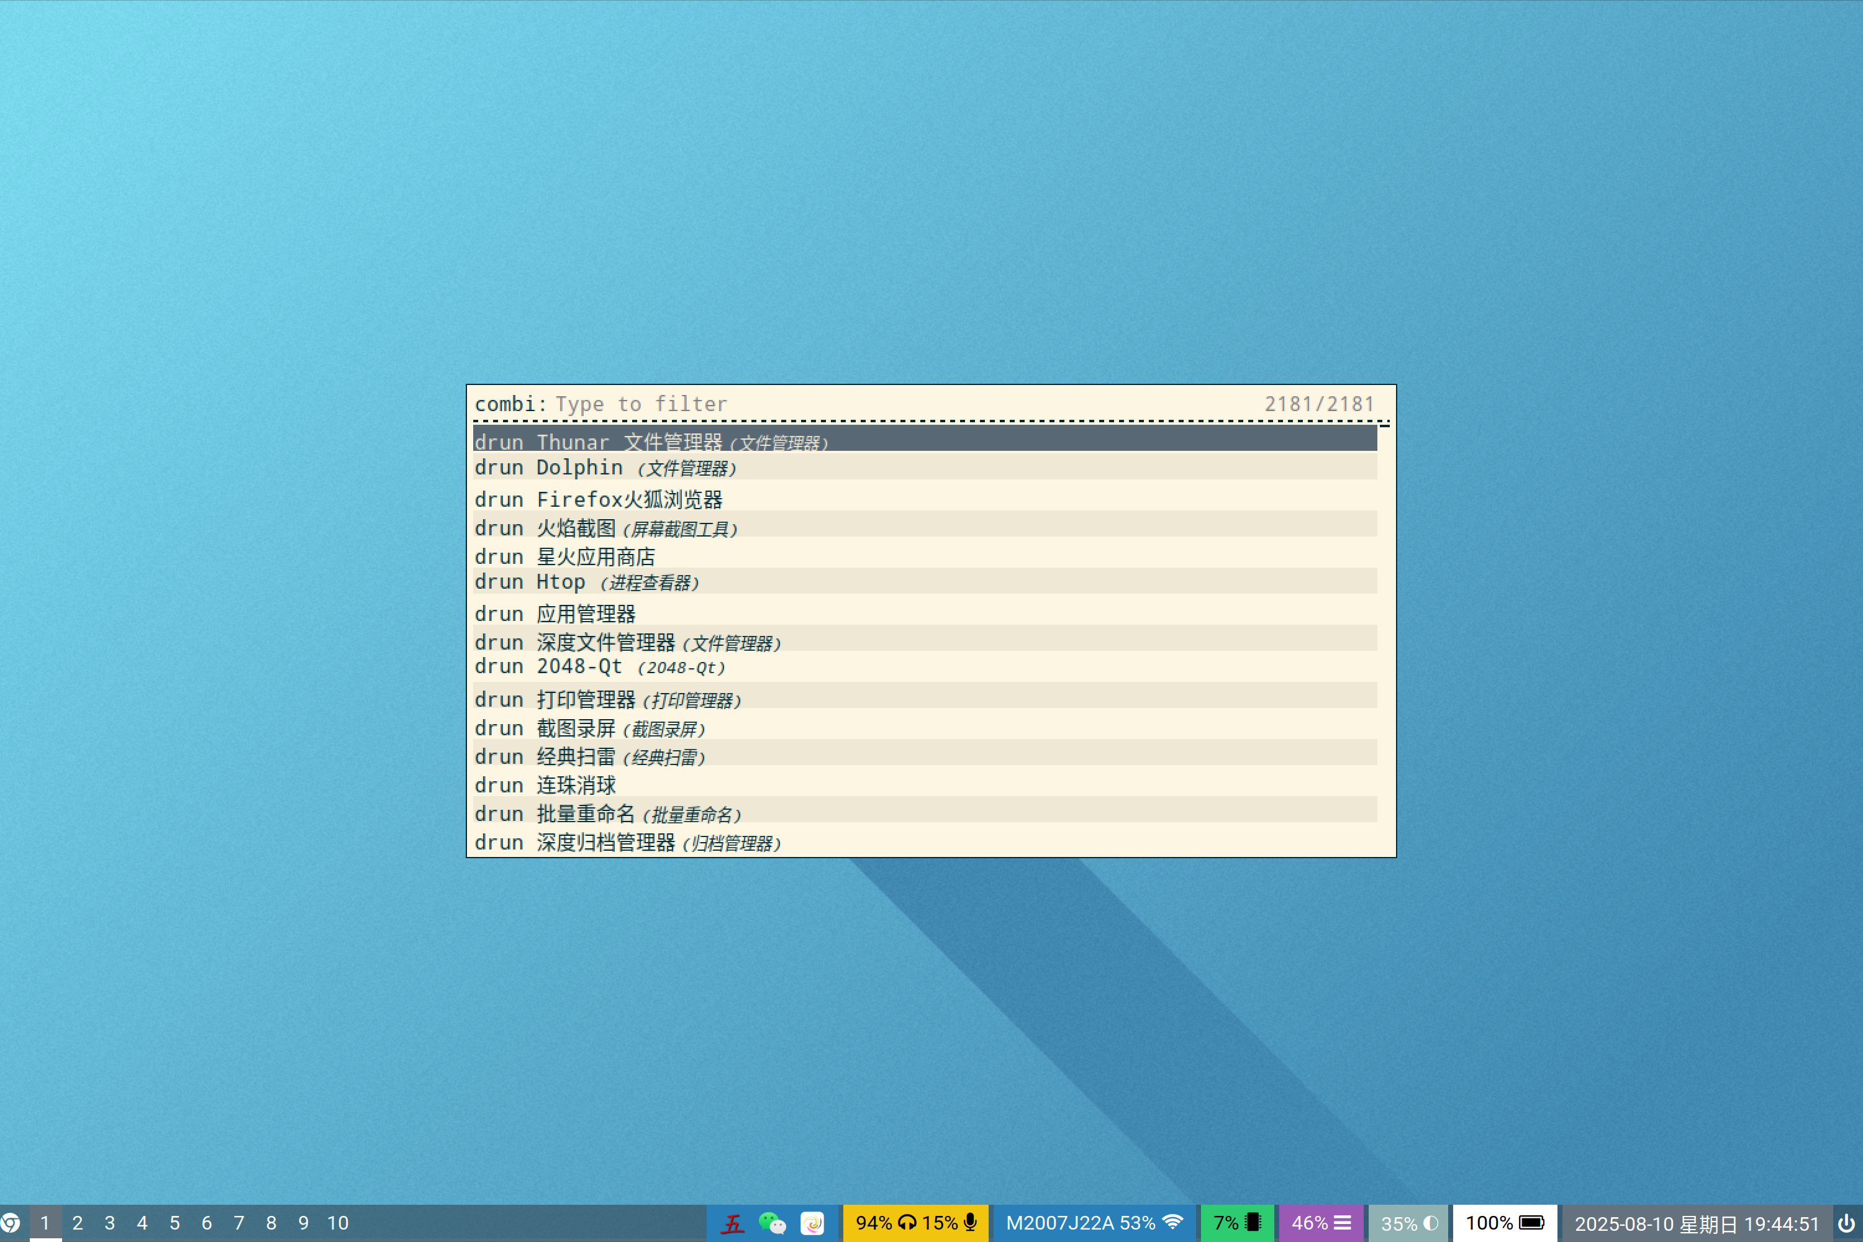
Task: Click the headphone volume icon
Action: 907,1222
